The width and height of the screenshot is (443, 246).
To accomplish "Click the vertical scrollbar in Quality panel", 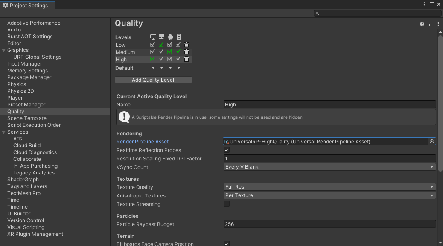I will click(x=440, y=103).
